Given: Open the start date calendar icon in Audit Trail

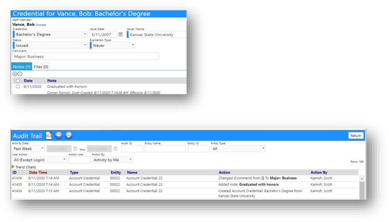Looking at the screenshot, I should (x=75, y=149).
